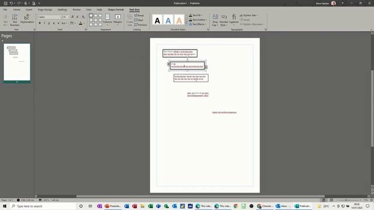Toggle Italic formatting

pos(44,23)
